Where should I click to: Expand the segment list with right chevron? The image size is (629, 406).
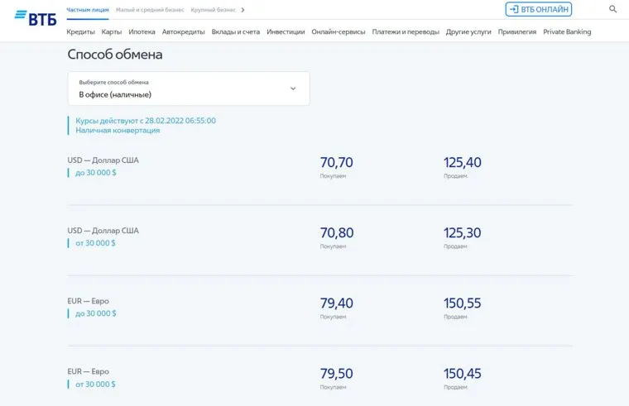pos(242,10)
